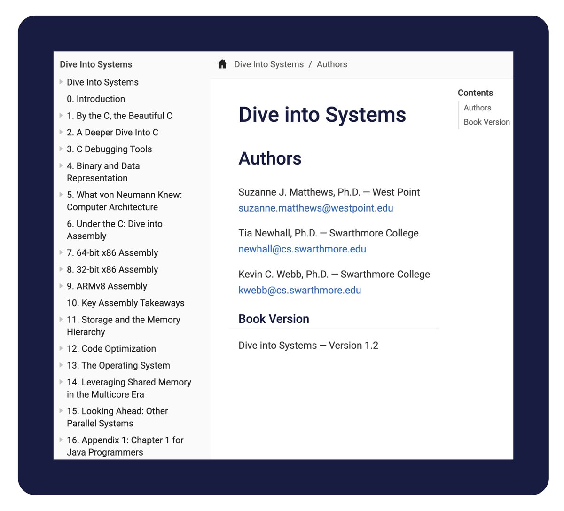Open 4. Binary and Data Representation
The image size is (564, 511).
(x=103, y=172)
